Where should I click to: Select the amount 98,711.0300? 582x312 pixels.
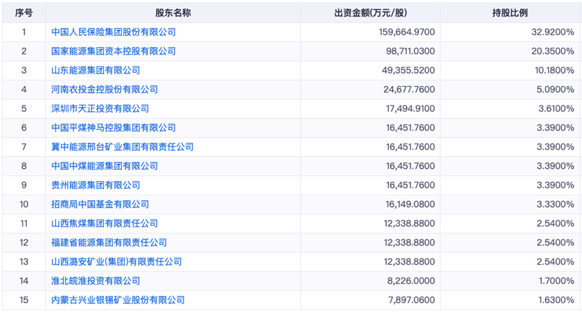(x=411, y=51)
